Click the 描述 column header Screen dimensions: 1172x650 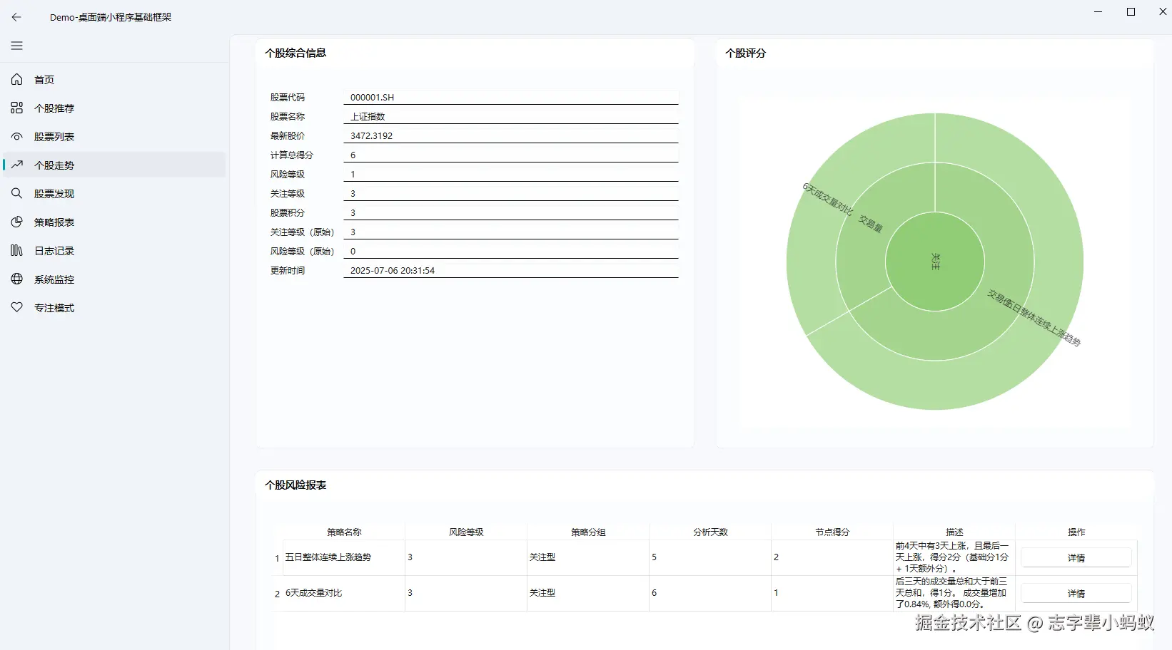point(954,532)
